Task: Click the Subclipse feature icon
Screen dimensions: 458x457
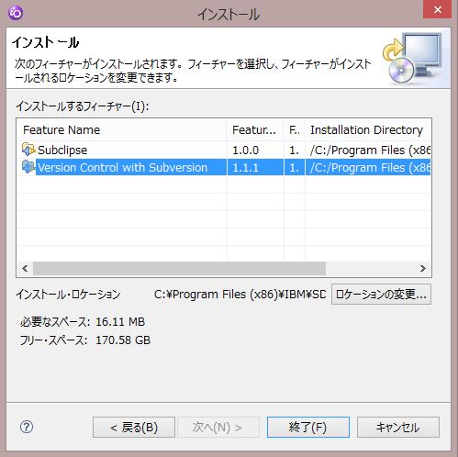Action: click(28, 150)
